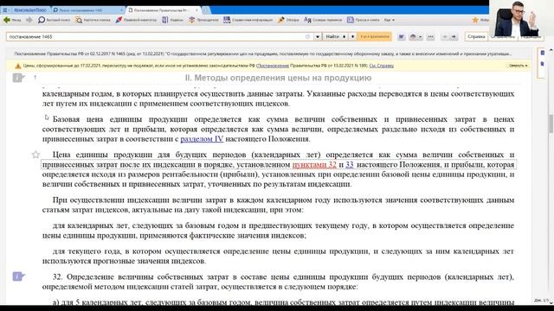
Task: Expand the search history dropdown arrow
Action: tap(318, 36)
